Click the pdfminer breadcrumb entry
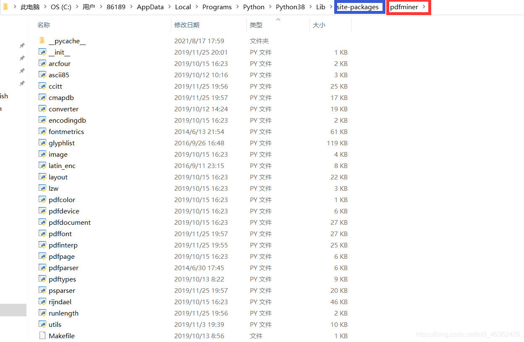The image size is (524, 342). point(404,7)
